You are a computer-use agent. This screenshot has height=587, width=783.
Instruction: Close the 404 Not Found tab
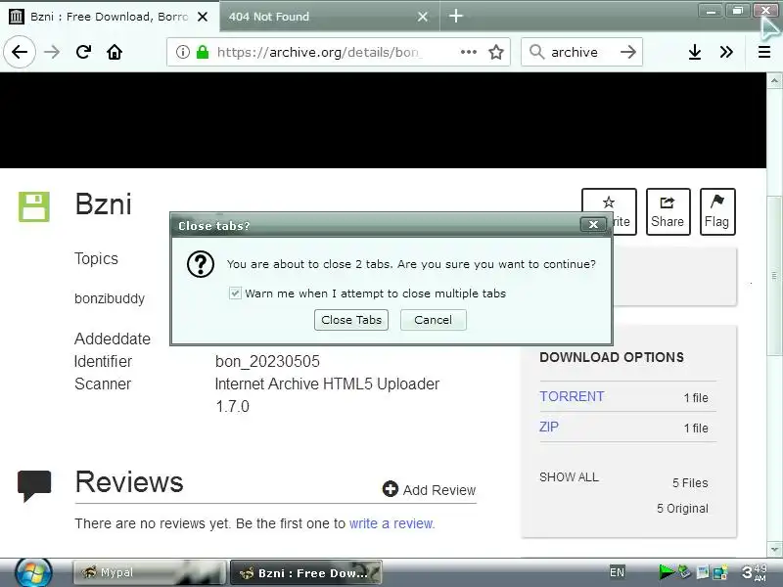[x=423, y=17]
